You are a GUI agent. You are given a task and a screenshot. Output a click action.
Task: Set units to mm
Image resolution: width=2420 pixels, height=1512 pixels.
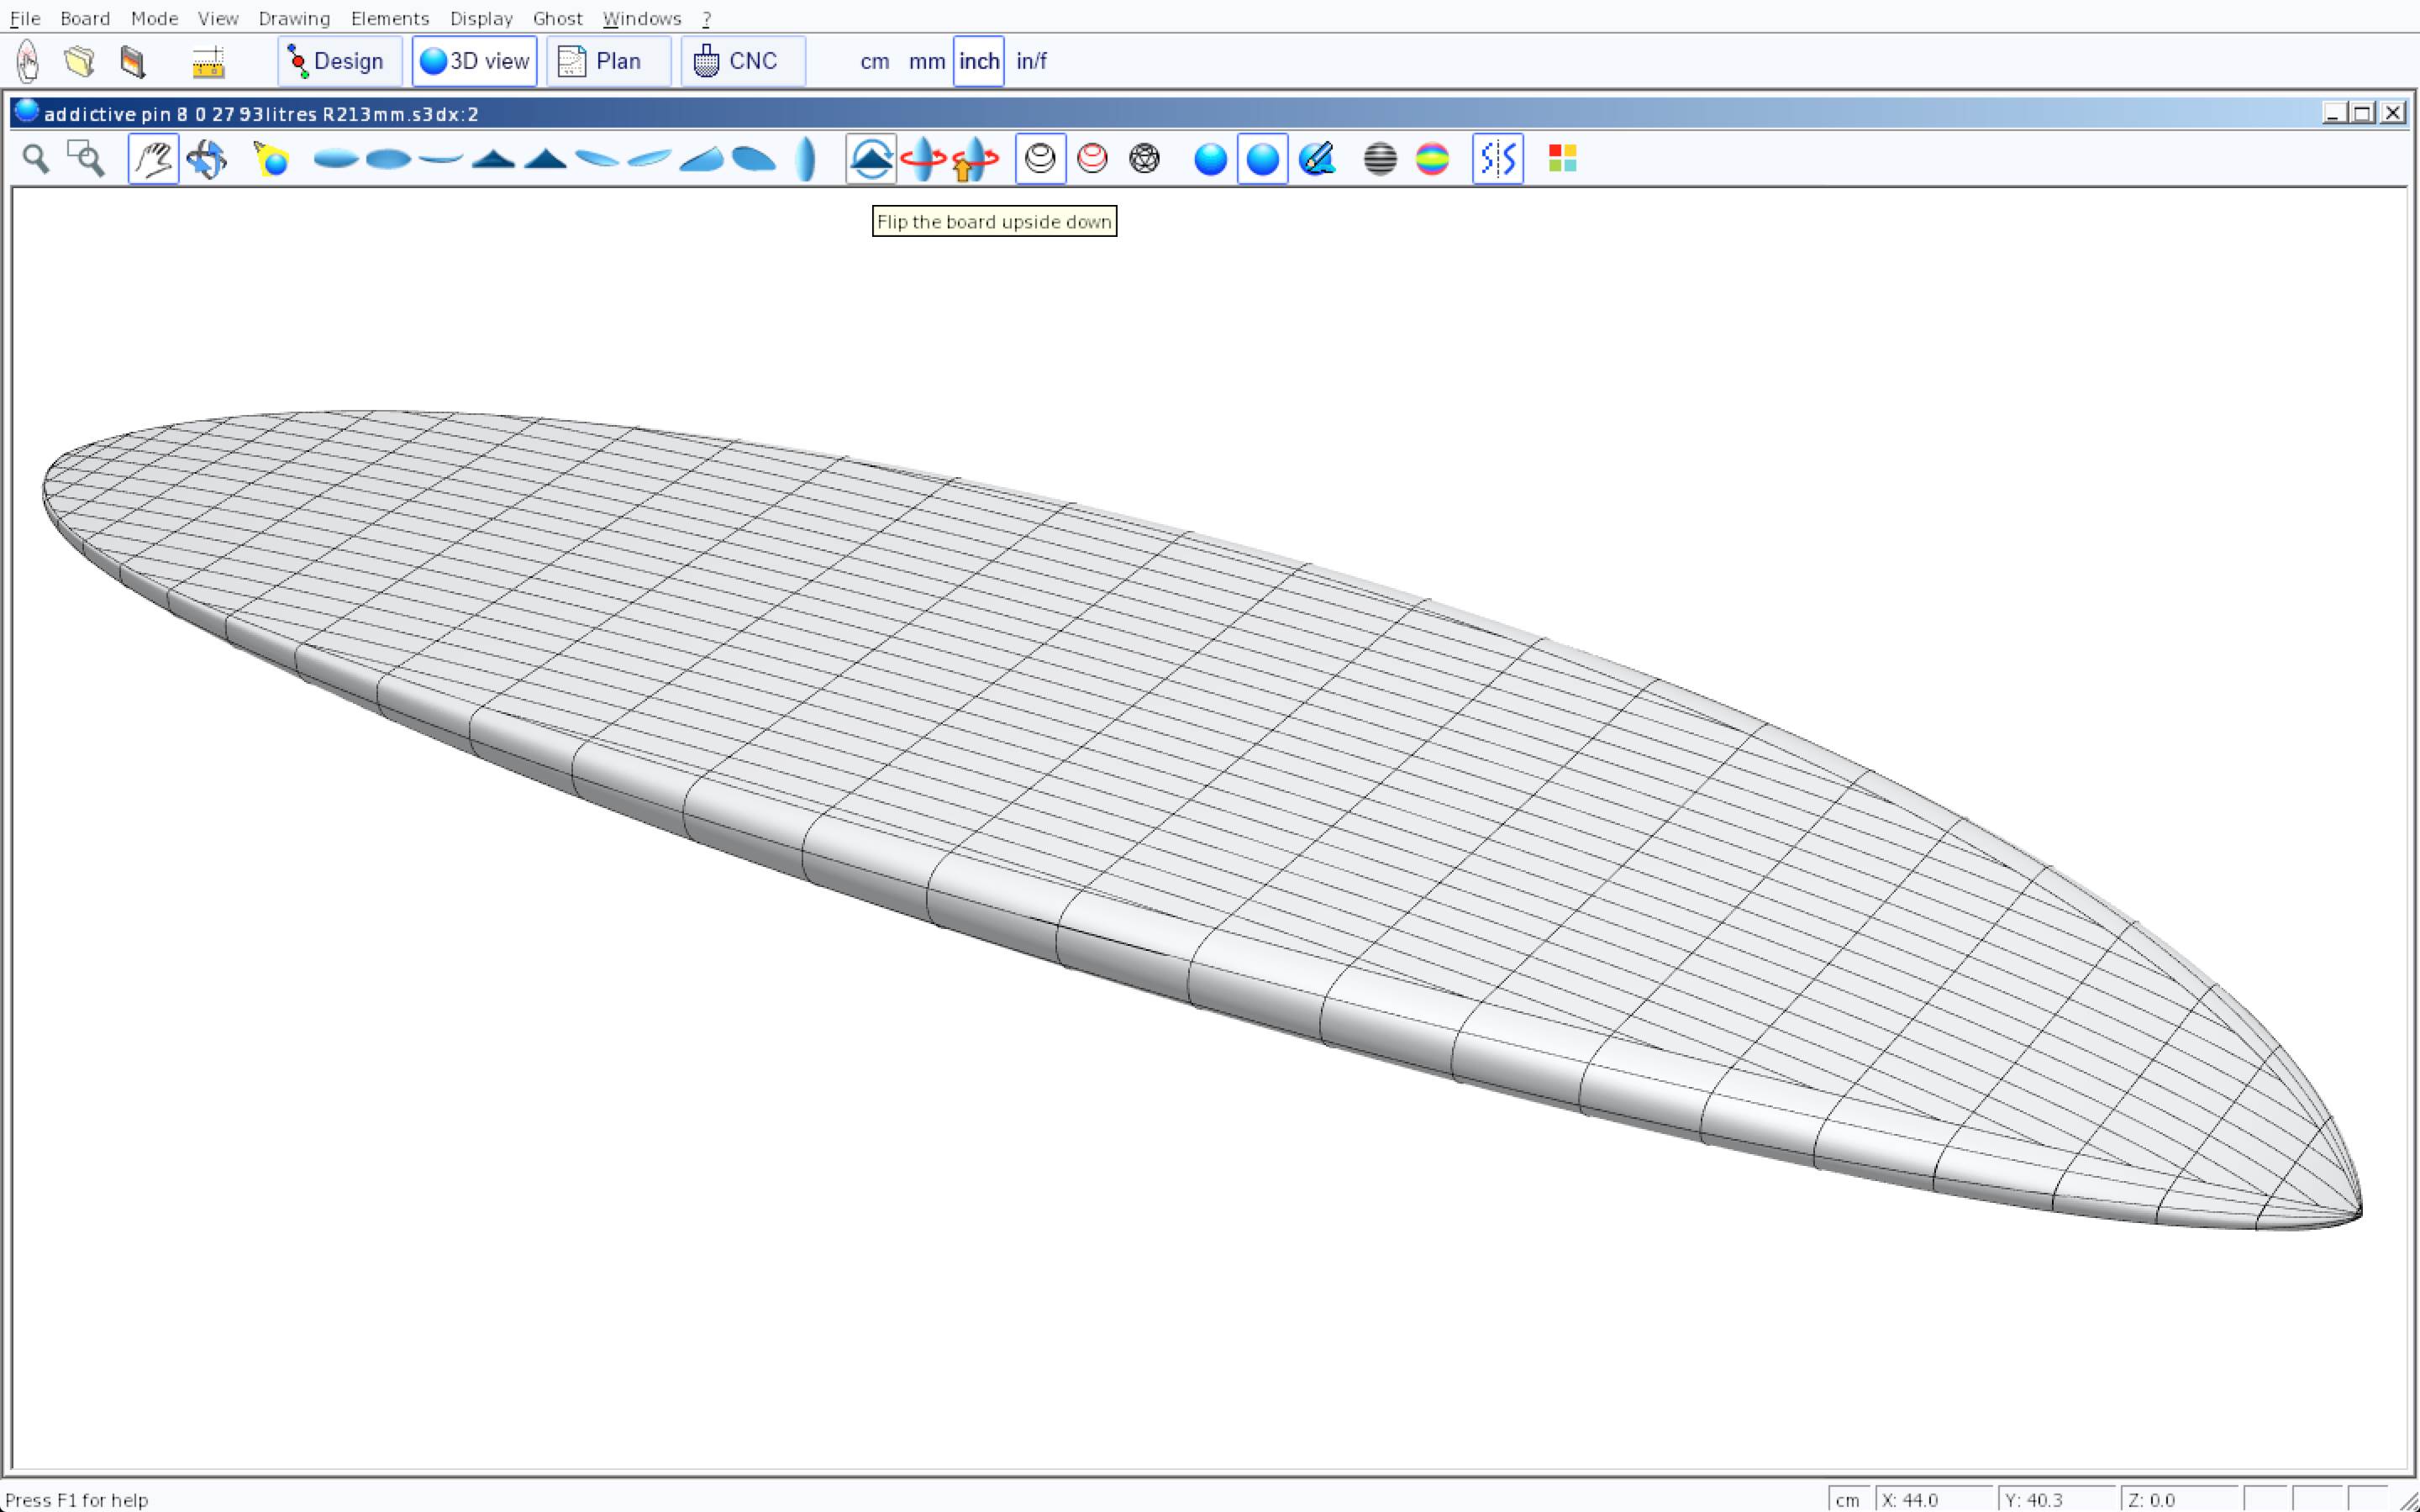[926, 61]
